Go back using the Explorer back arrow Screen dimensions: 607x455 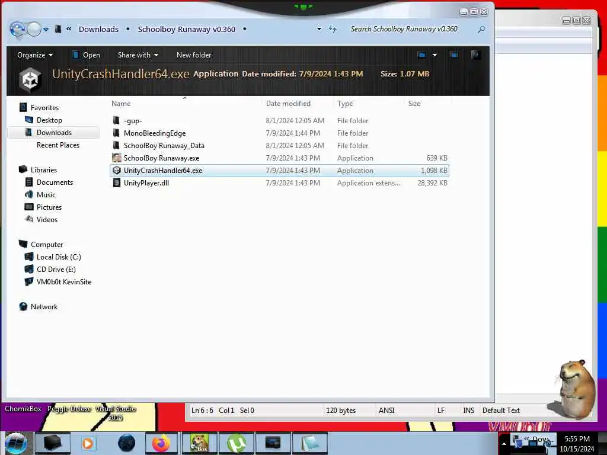(17, 30)
